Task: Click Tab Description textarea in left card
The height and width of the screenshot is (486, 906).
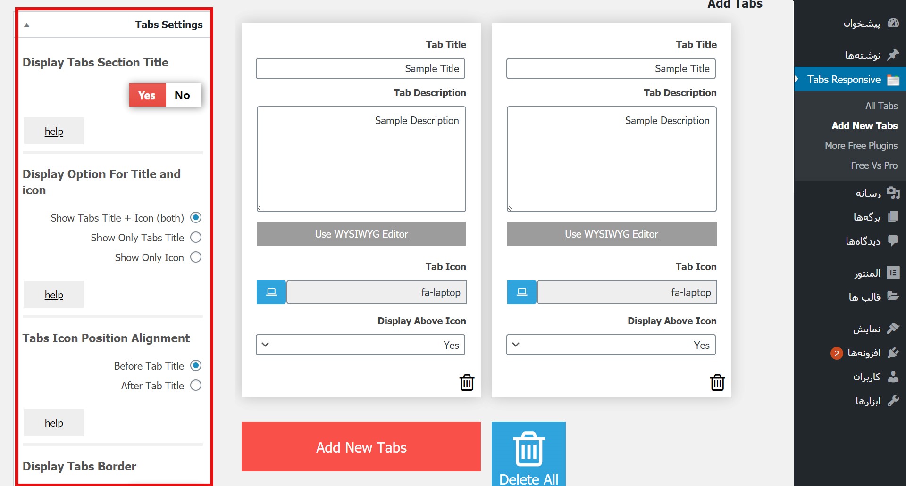Action: click(x=361, y=159)
